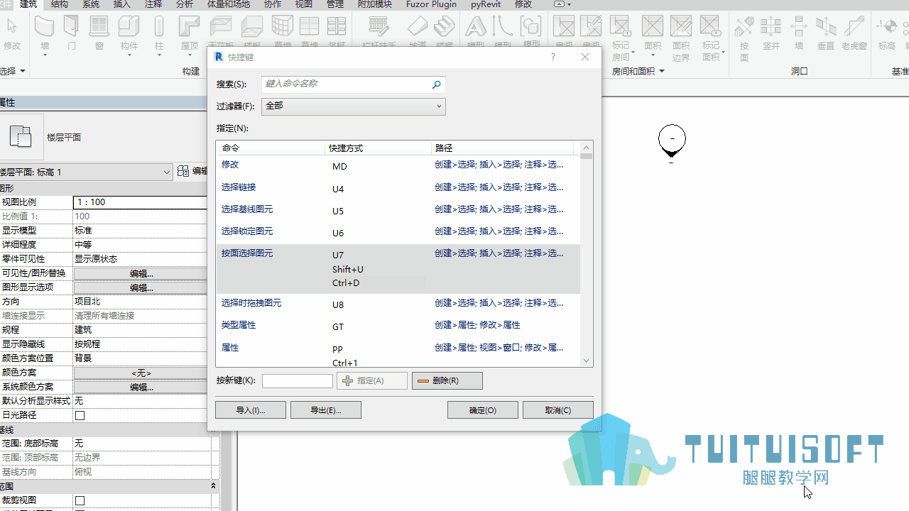The height and width of the screenshot is (511, 909).
Task: Click the search magnifier icon in dialog
Action: 436,84
